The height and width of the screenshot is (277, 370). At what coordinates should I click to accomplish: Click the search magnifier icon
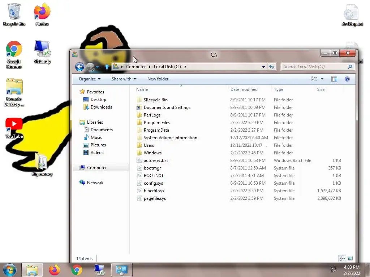(350, 67)
